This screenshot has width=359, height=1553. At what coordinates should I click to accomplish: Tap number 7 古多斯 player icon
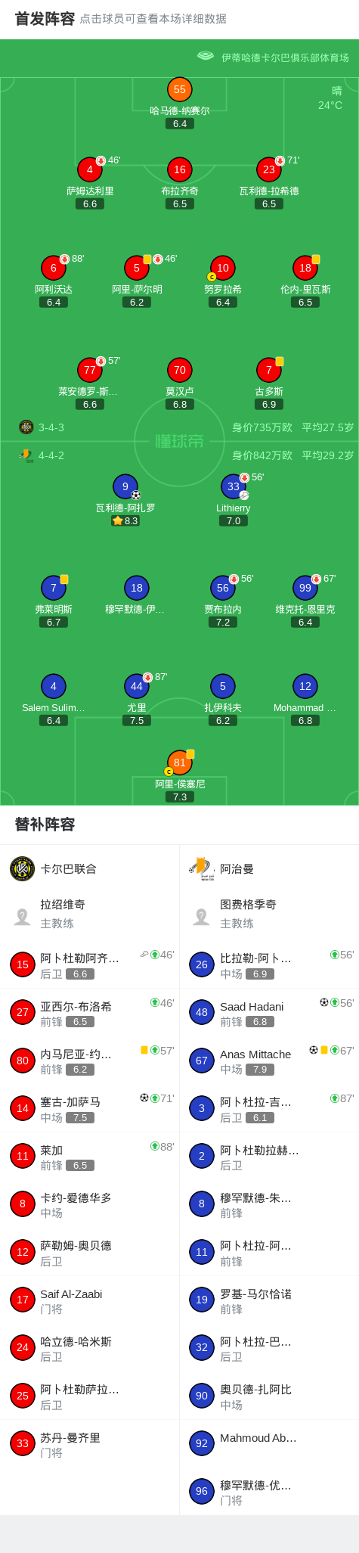click(269, 370)
